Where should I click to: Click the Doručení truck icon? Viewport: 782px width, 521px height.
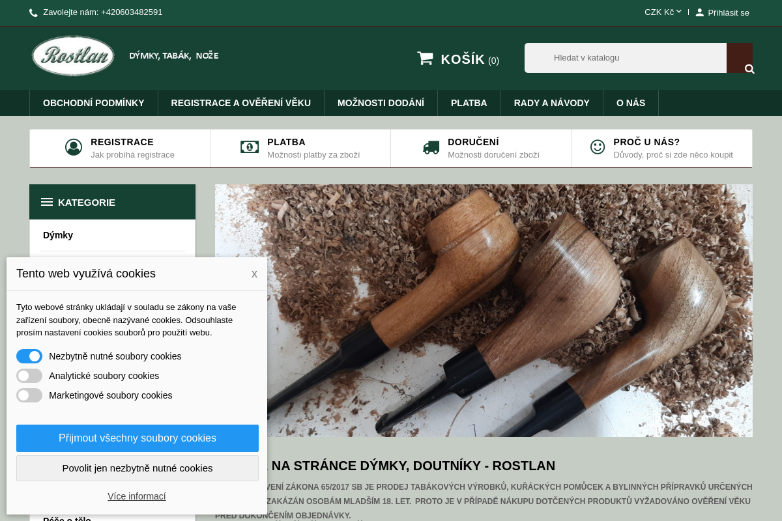tap(431, 147)
